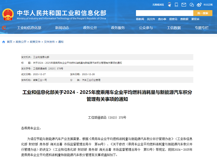Screen dimensions: 217x160
Task: Go to 首页 in breadcrumb
Action: pyautogui.click(x=9, y=42)
